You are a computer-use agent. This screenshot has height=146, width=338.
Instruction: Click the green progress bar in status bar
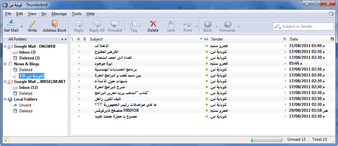[266, 140]
